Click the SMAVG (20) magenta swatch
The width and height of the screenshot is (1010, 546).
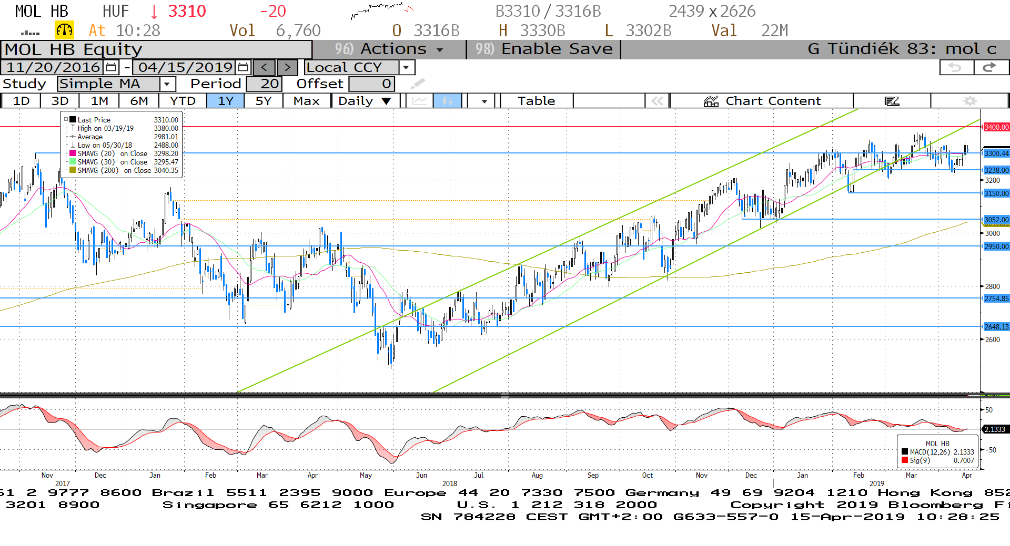tap(73, 153)
